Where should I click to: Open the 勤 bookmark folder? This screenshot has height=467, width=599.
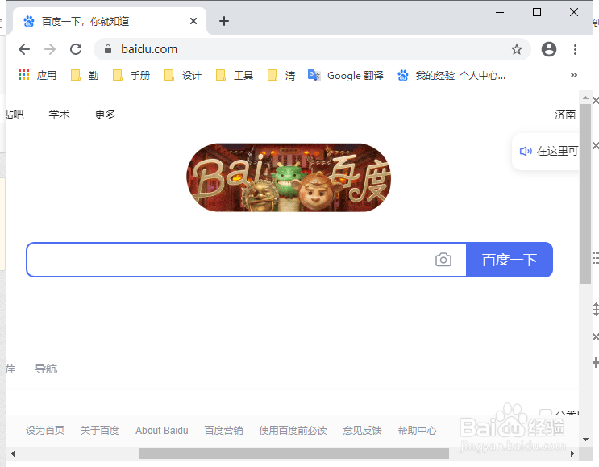point(85,75)
